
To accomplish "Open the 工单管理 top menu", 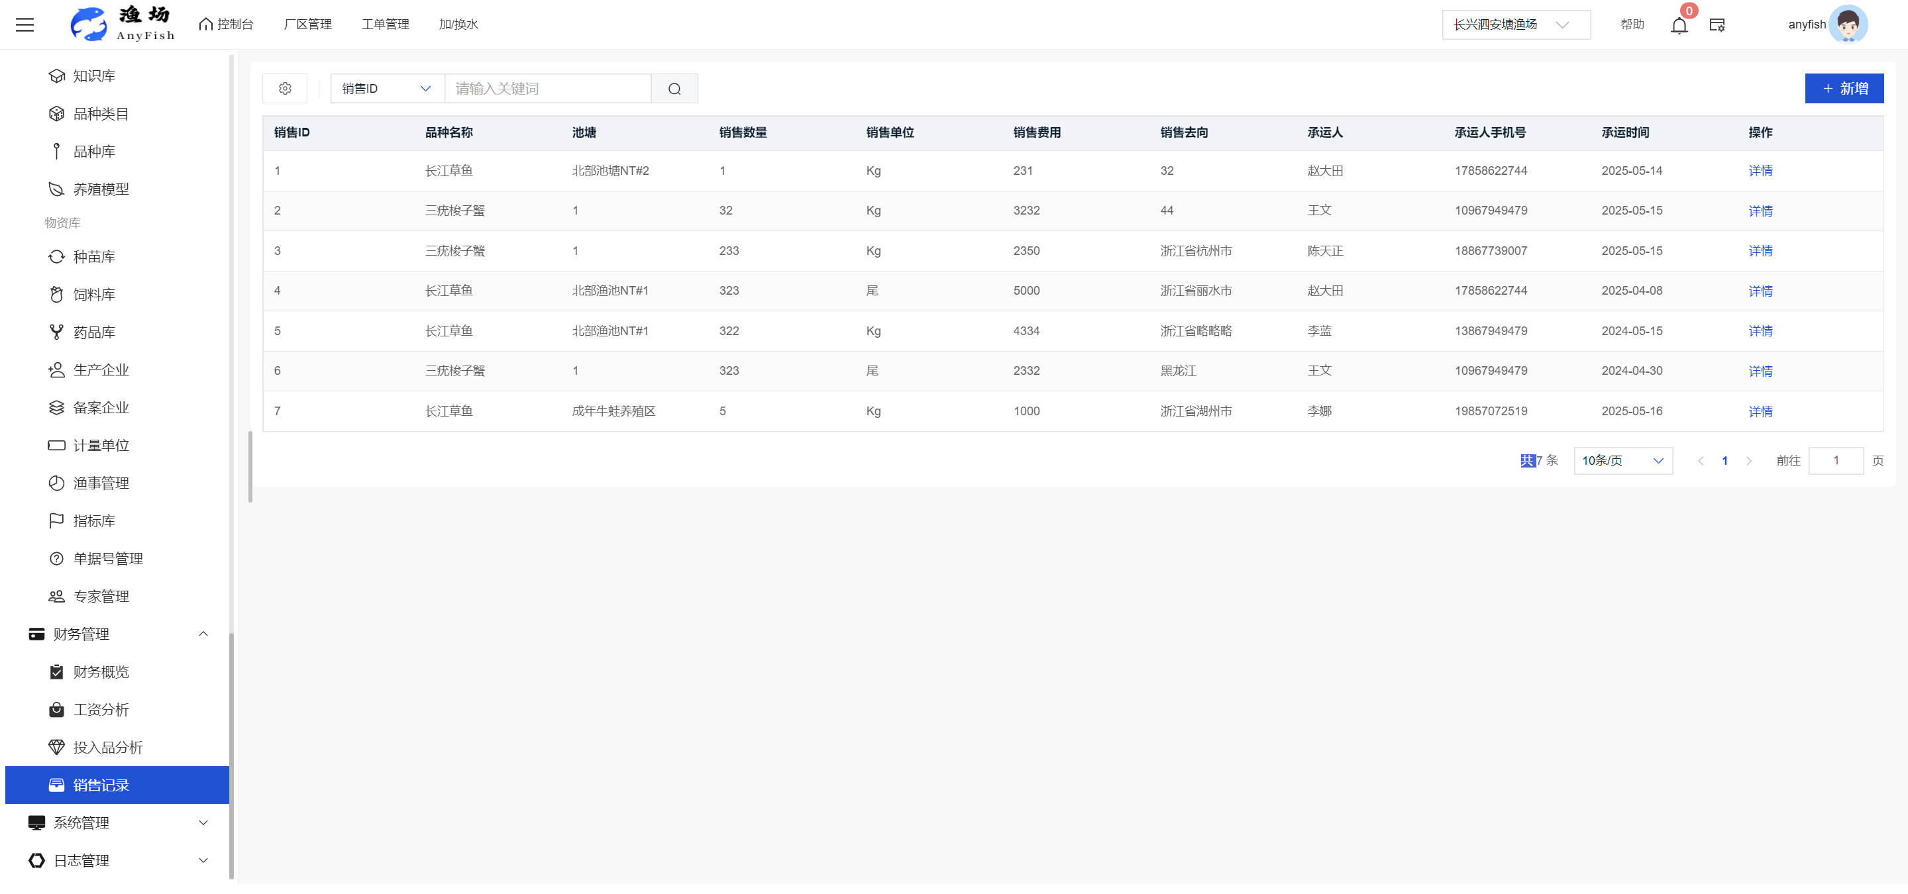I will click(x=385, y=25).
